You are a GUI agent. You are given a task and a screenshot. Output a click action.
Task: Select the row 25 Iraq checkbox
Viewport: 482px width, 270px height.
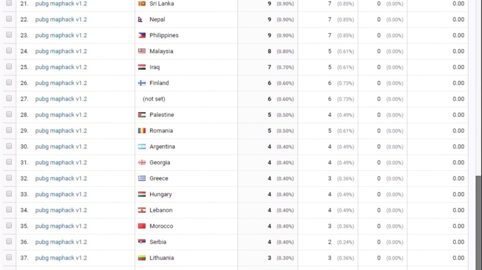(x=9, y=67)
